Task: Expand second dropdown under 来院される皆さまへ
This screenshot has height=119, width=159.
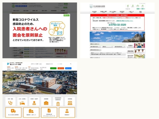Action: [x=108, y=47]
